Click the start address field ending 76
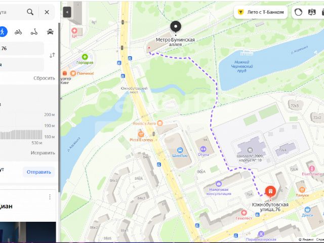Viewport: 324px width, 243px height. pyautogui.click(x=22, y=49)
